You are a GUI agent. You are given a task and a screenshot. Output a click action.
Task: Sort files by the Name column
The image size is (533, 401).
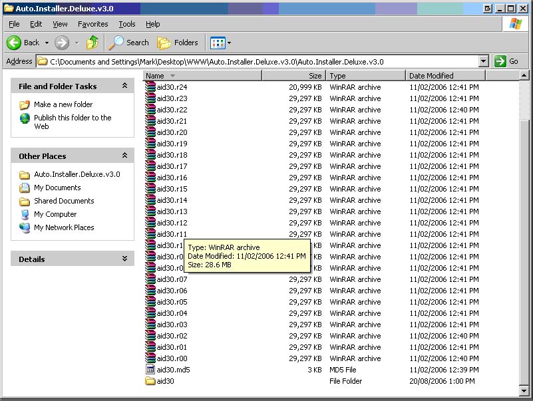(x=202, y=76)
